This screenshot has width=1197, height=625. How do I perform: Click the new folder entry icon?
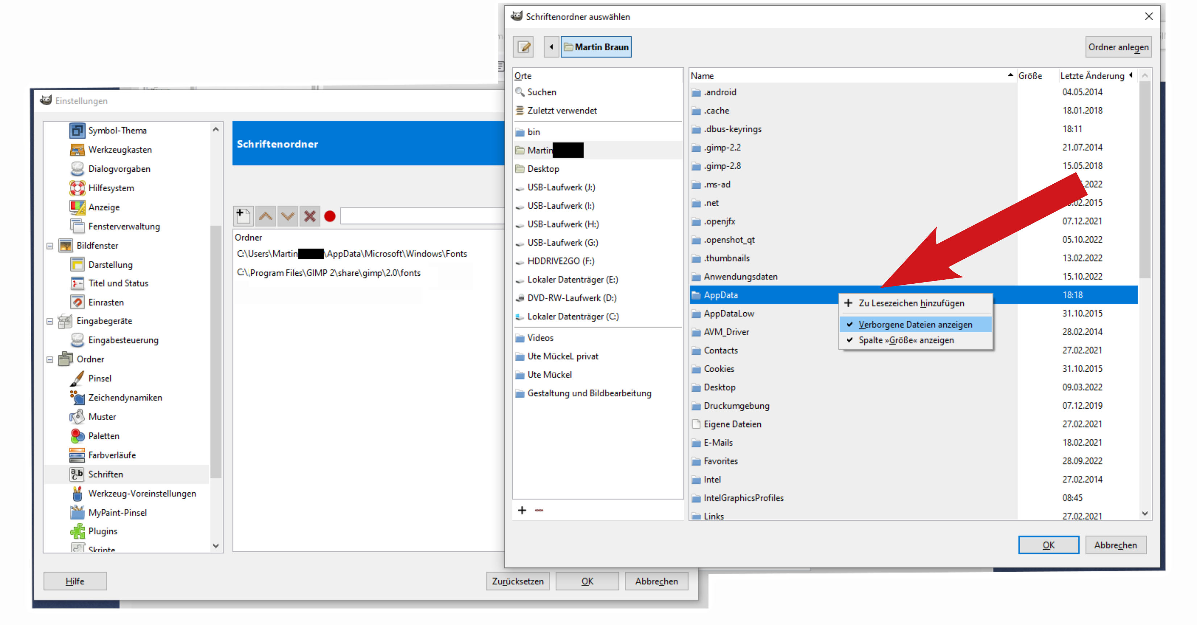[243, 216]
